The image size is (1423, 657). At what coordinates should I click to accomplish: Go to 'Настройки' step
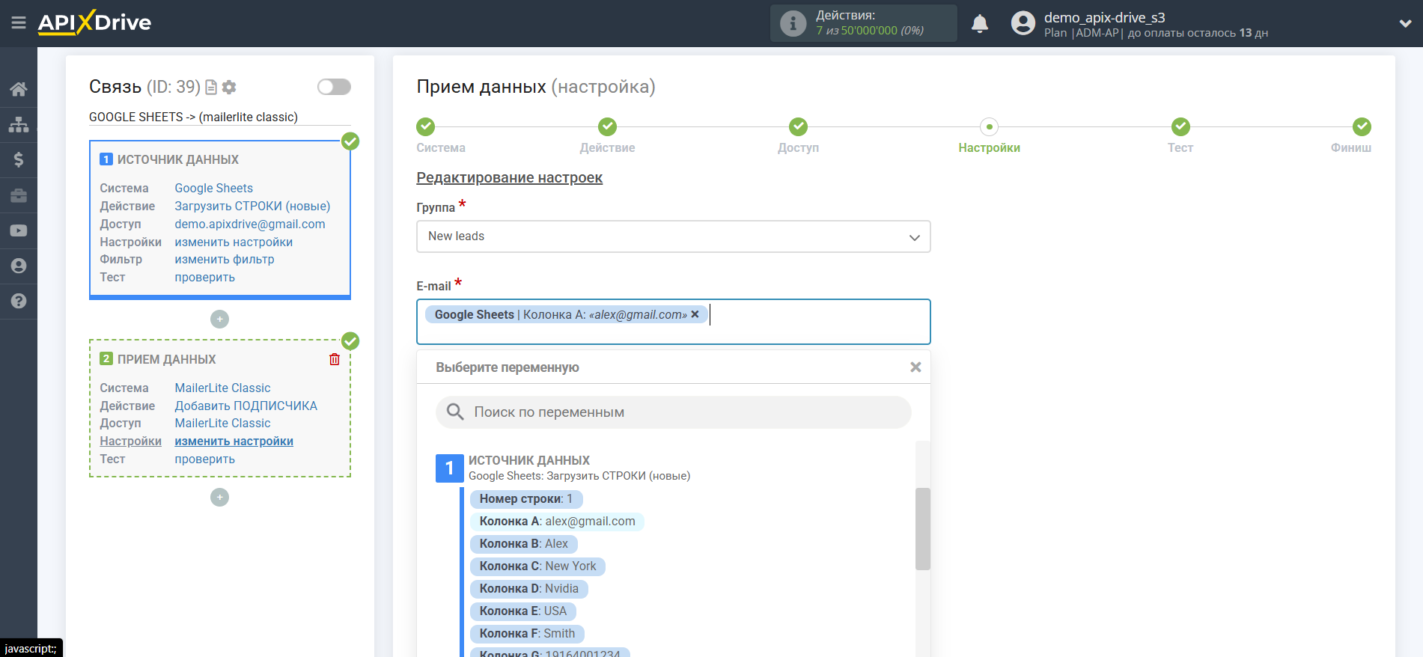989,148
